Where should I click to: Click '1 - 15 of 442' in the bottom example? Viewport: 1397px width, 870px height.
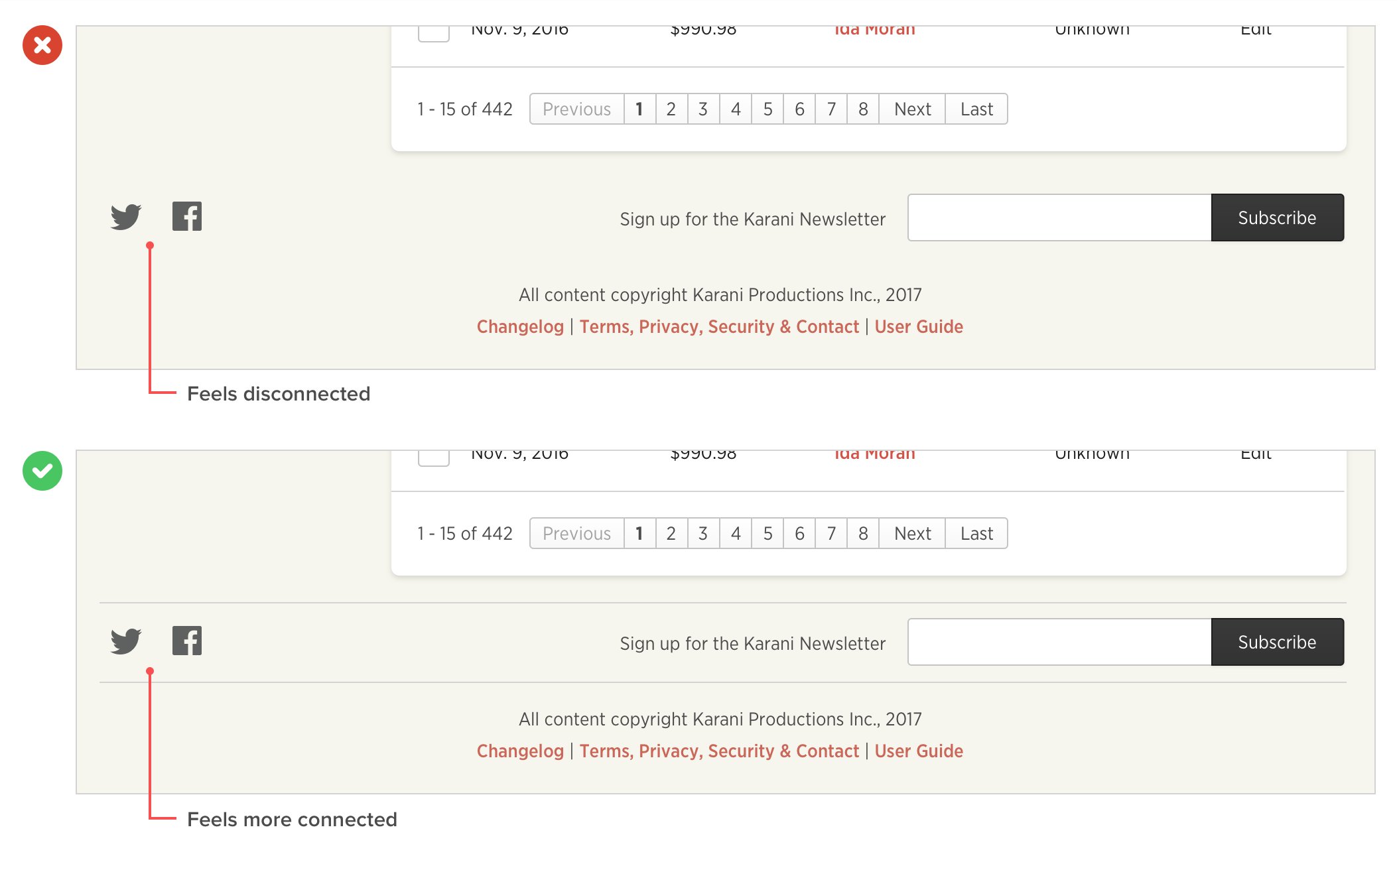(465, 533)
